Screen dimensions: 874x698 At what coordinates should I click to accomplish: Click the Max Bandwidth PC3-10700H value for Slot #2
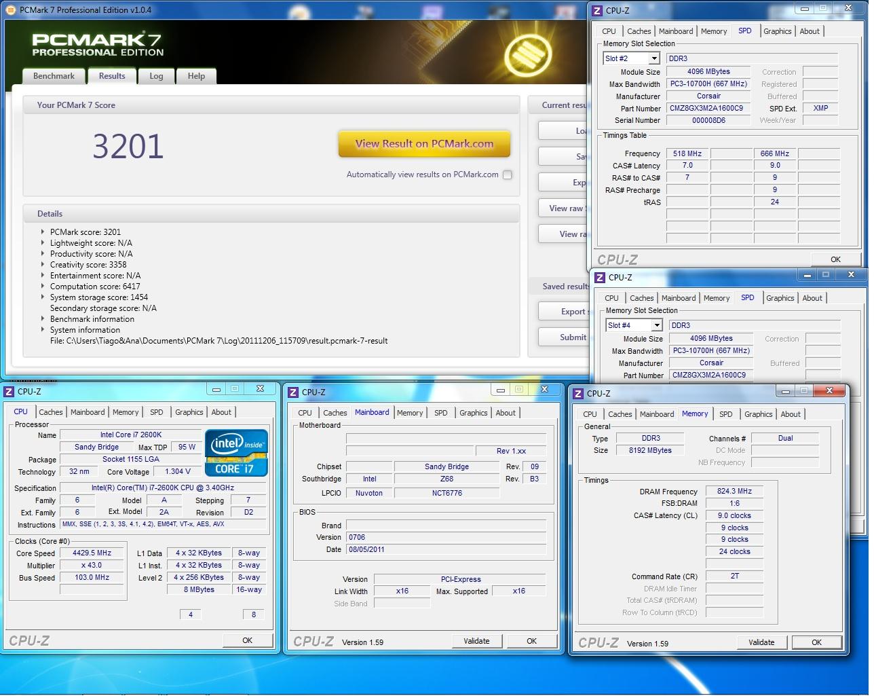coord(708,84)
